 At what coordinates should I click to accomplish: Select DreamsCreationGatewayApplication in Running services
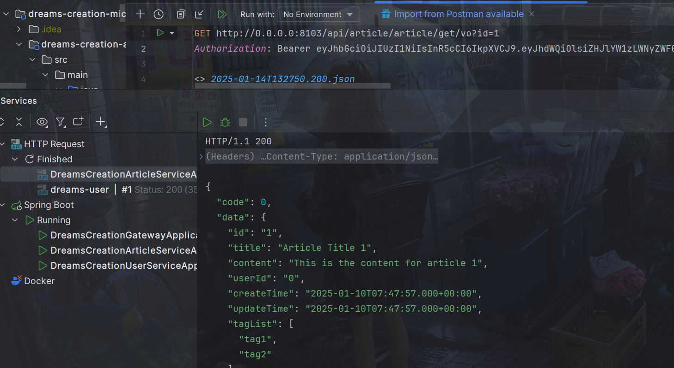coord(123,235)
